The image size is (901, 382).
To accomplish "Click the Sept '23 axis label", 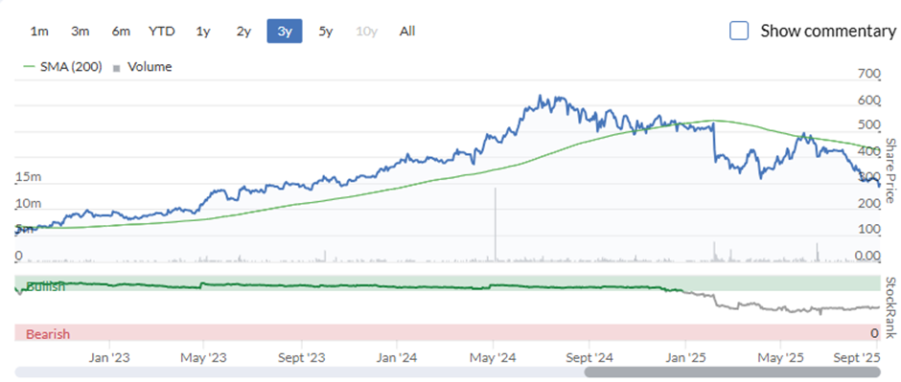I will pyautogui.click(x=301, y=358).
